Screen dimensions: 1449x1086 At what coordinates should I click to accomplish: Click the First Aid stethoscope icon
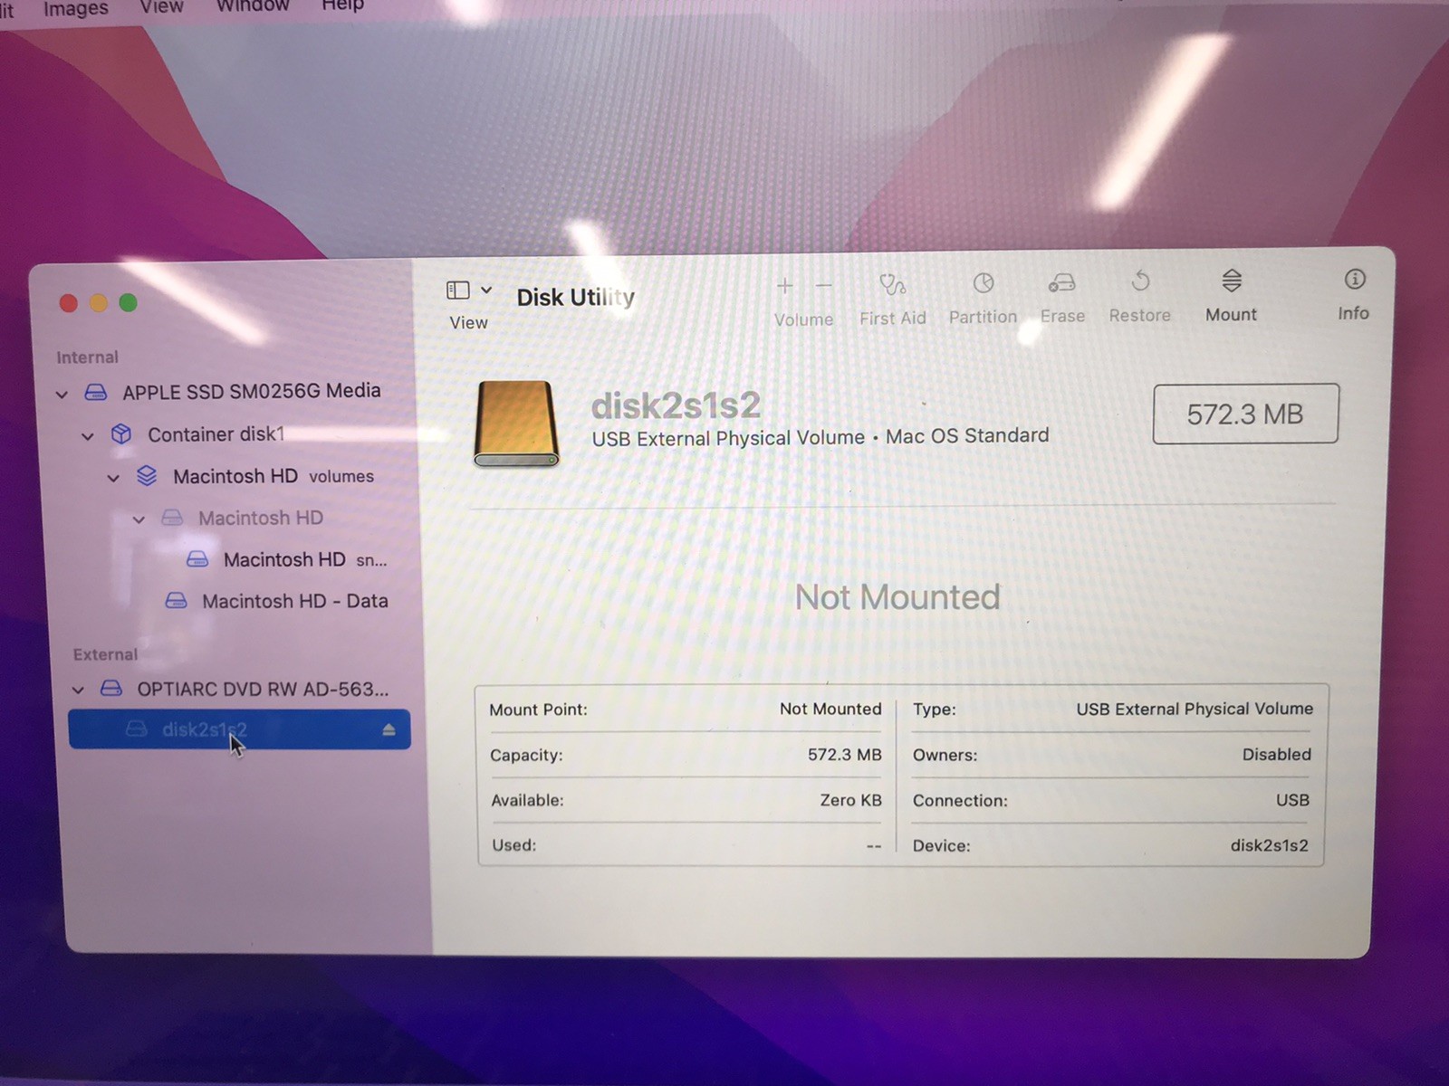[x=892, y=284]
